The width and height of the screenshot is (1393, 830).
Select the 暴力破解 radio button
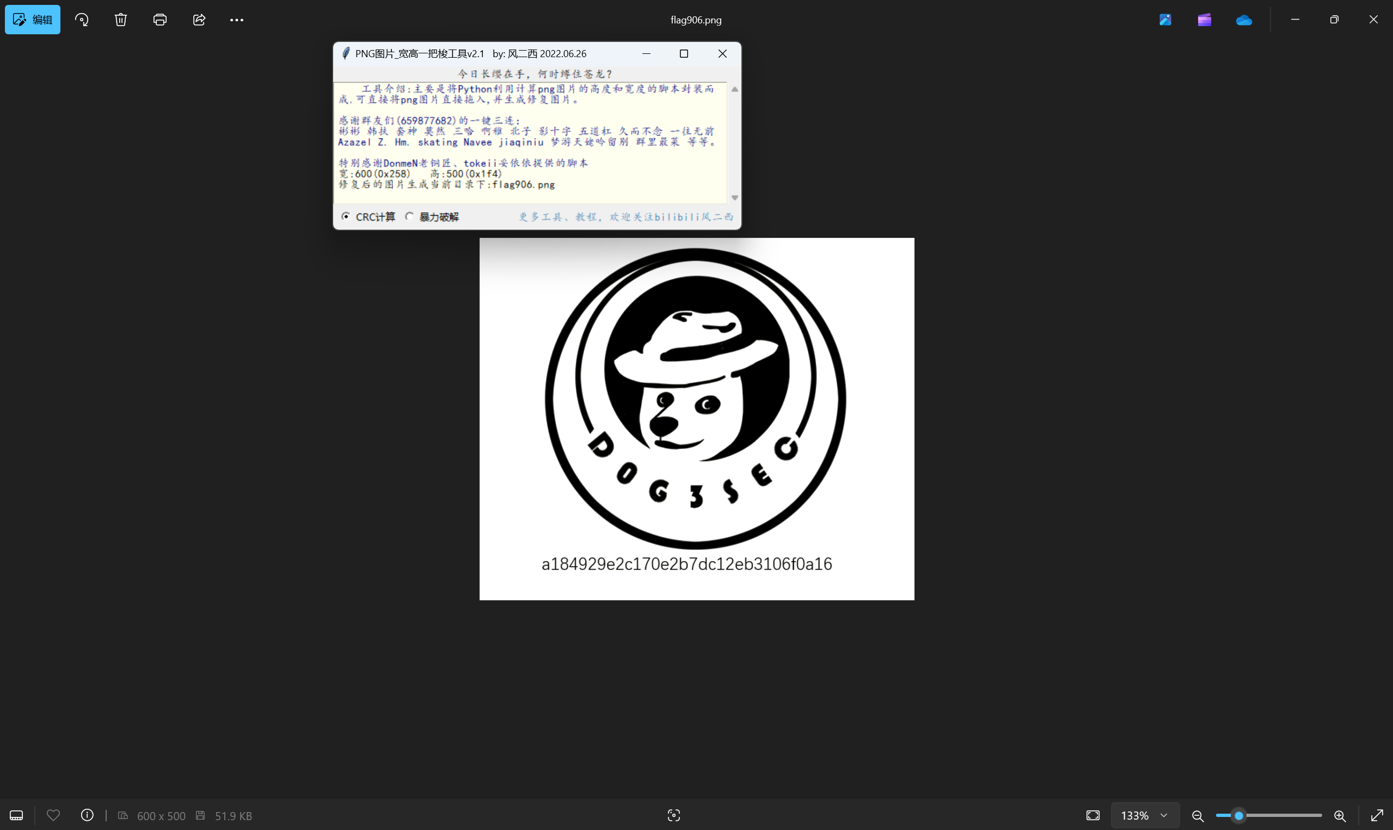[409, 217]
